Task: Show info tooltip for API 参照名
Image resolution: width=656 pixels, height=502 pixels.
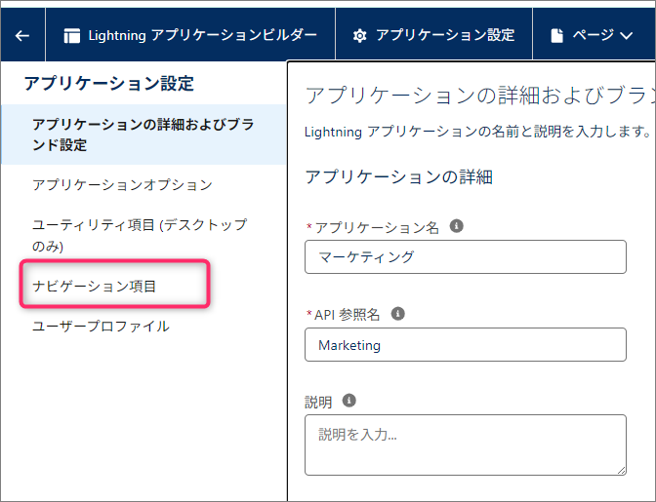Action: point(397,314)
